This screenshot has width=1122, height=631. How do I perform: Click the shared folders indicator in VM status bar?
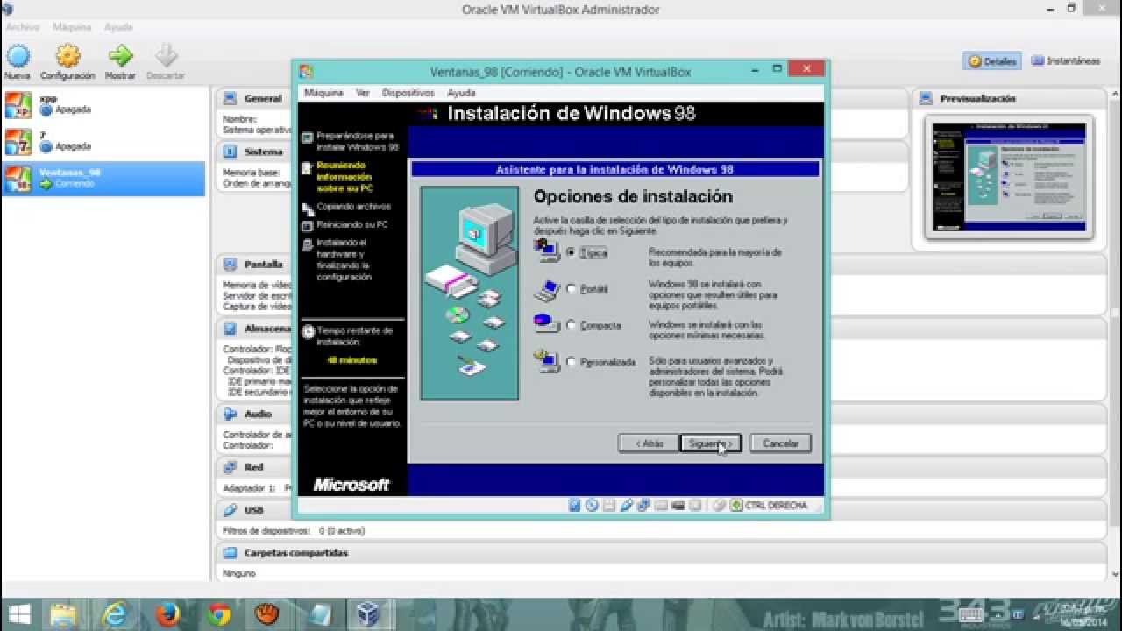pyautogui.click(x=661, y=506)
